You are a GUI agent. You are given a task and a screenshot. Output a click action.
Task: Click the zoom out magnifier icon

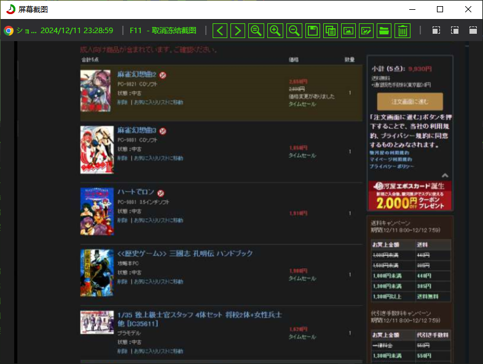tap(294, 31)
